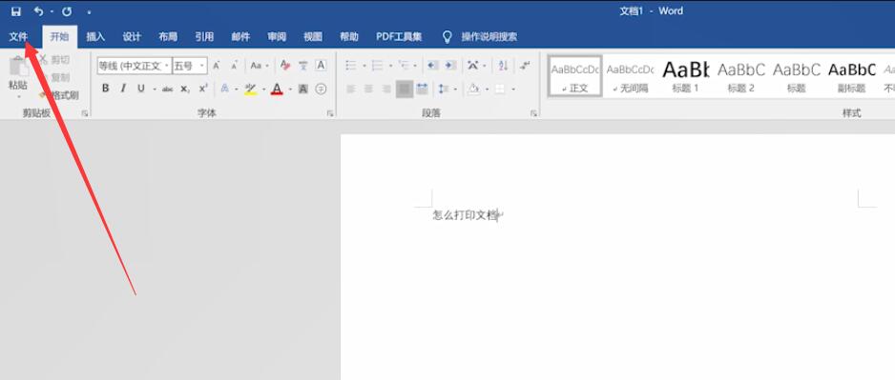
Task: Open the 剪贴板 group dialog launcher
Action: tap(85, 113)
